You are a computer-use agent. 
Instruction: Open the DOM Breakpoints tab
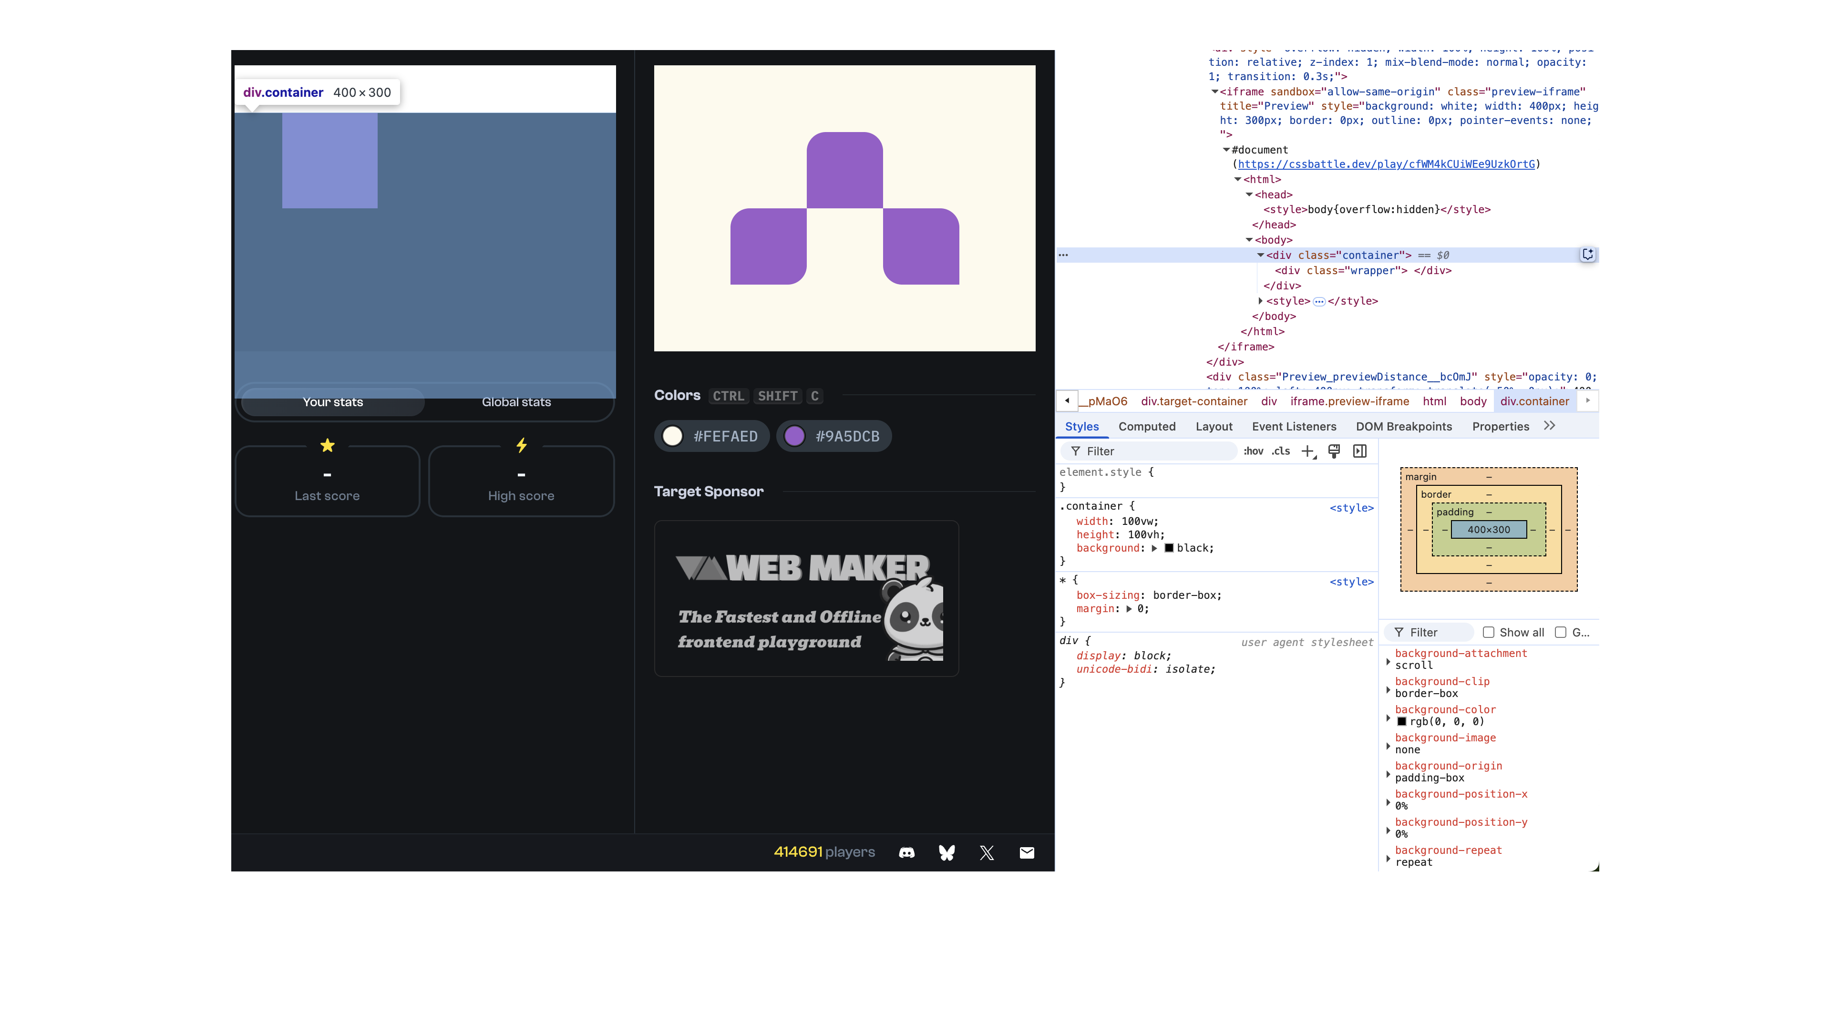point(1403,427)
